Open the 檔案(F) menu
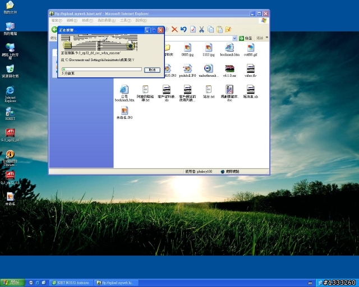This screenshot has height=287, width=359. (57, 20)
